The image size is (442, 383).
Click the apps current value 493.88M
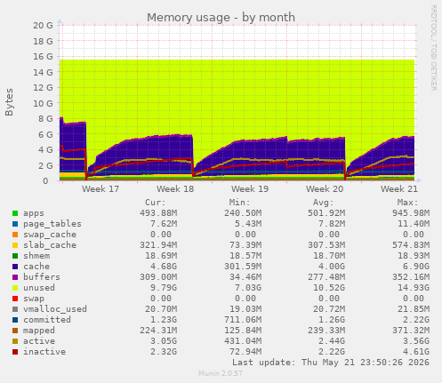point(158,213)
